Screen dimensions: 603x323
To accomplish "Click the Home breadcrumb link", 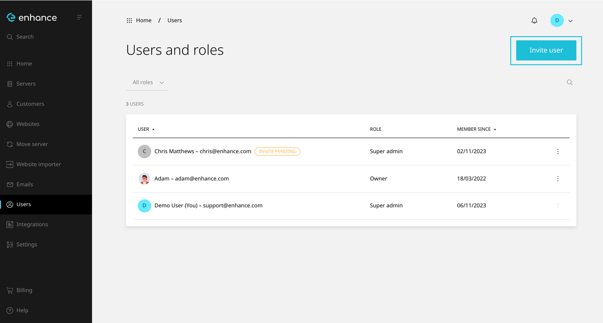I will [x=143, y=21].
